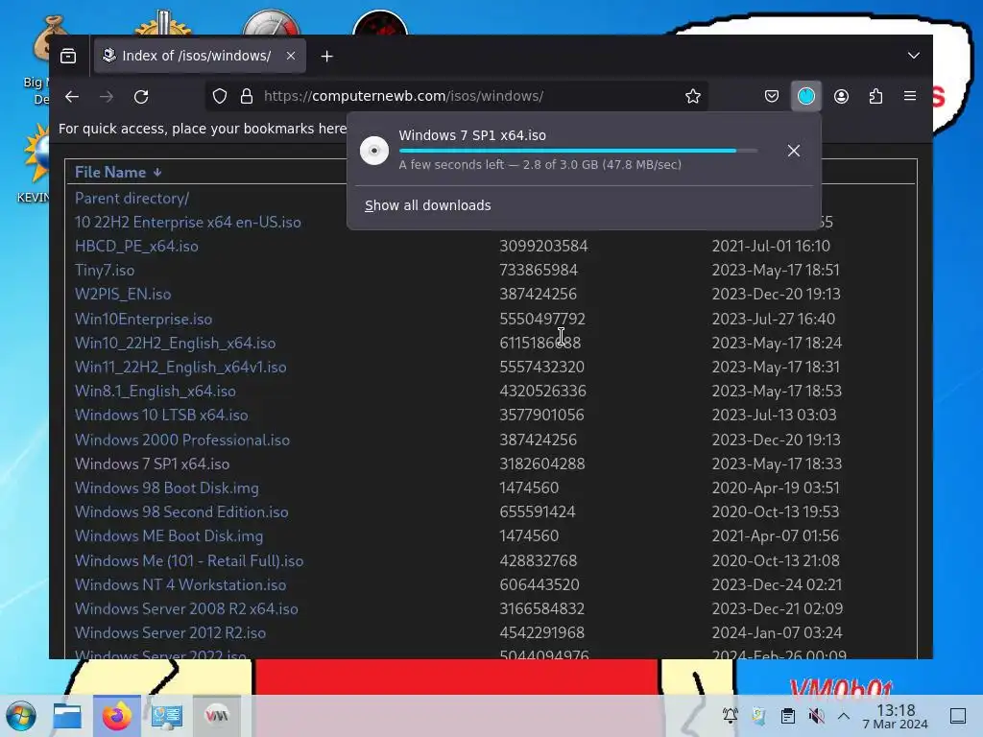
Task: Download Tiny7.iso
Action: point(104,270)
